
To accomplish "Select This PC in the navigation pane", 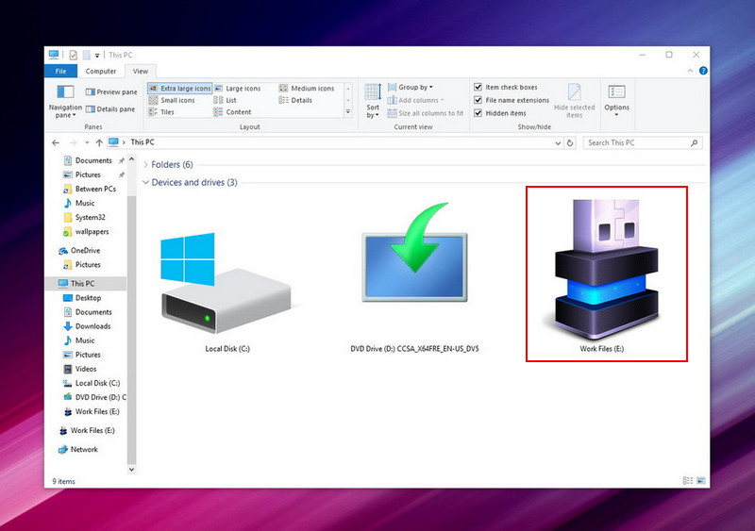I will pyautogui.click(x=82, y=284).
